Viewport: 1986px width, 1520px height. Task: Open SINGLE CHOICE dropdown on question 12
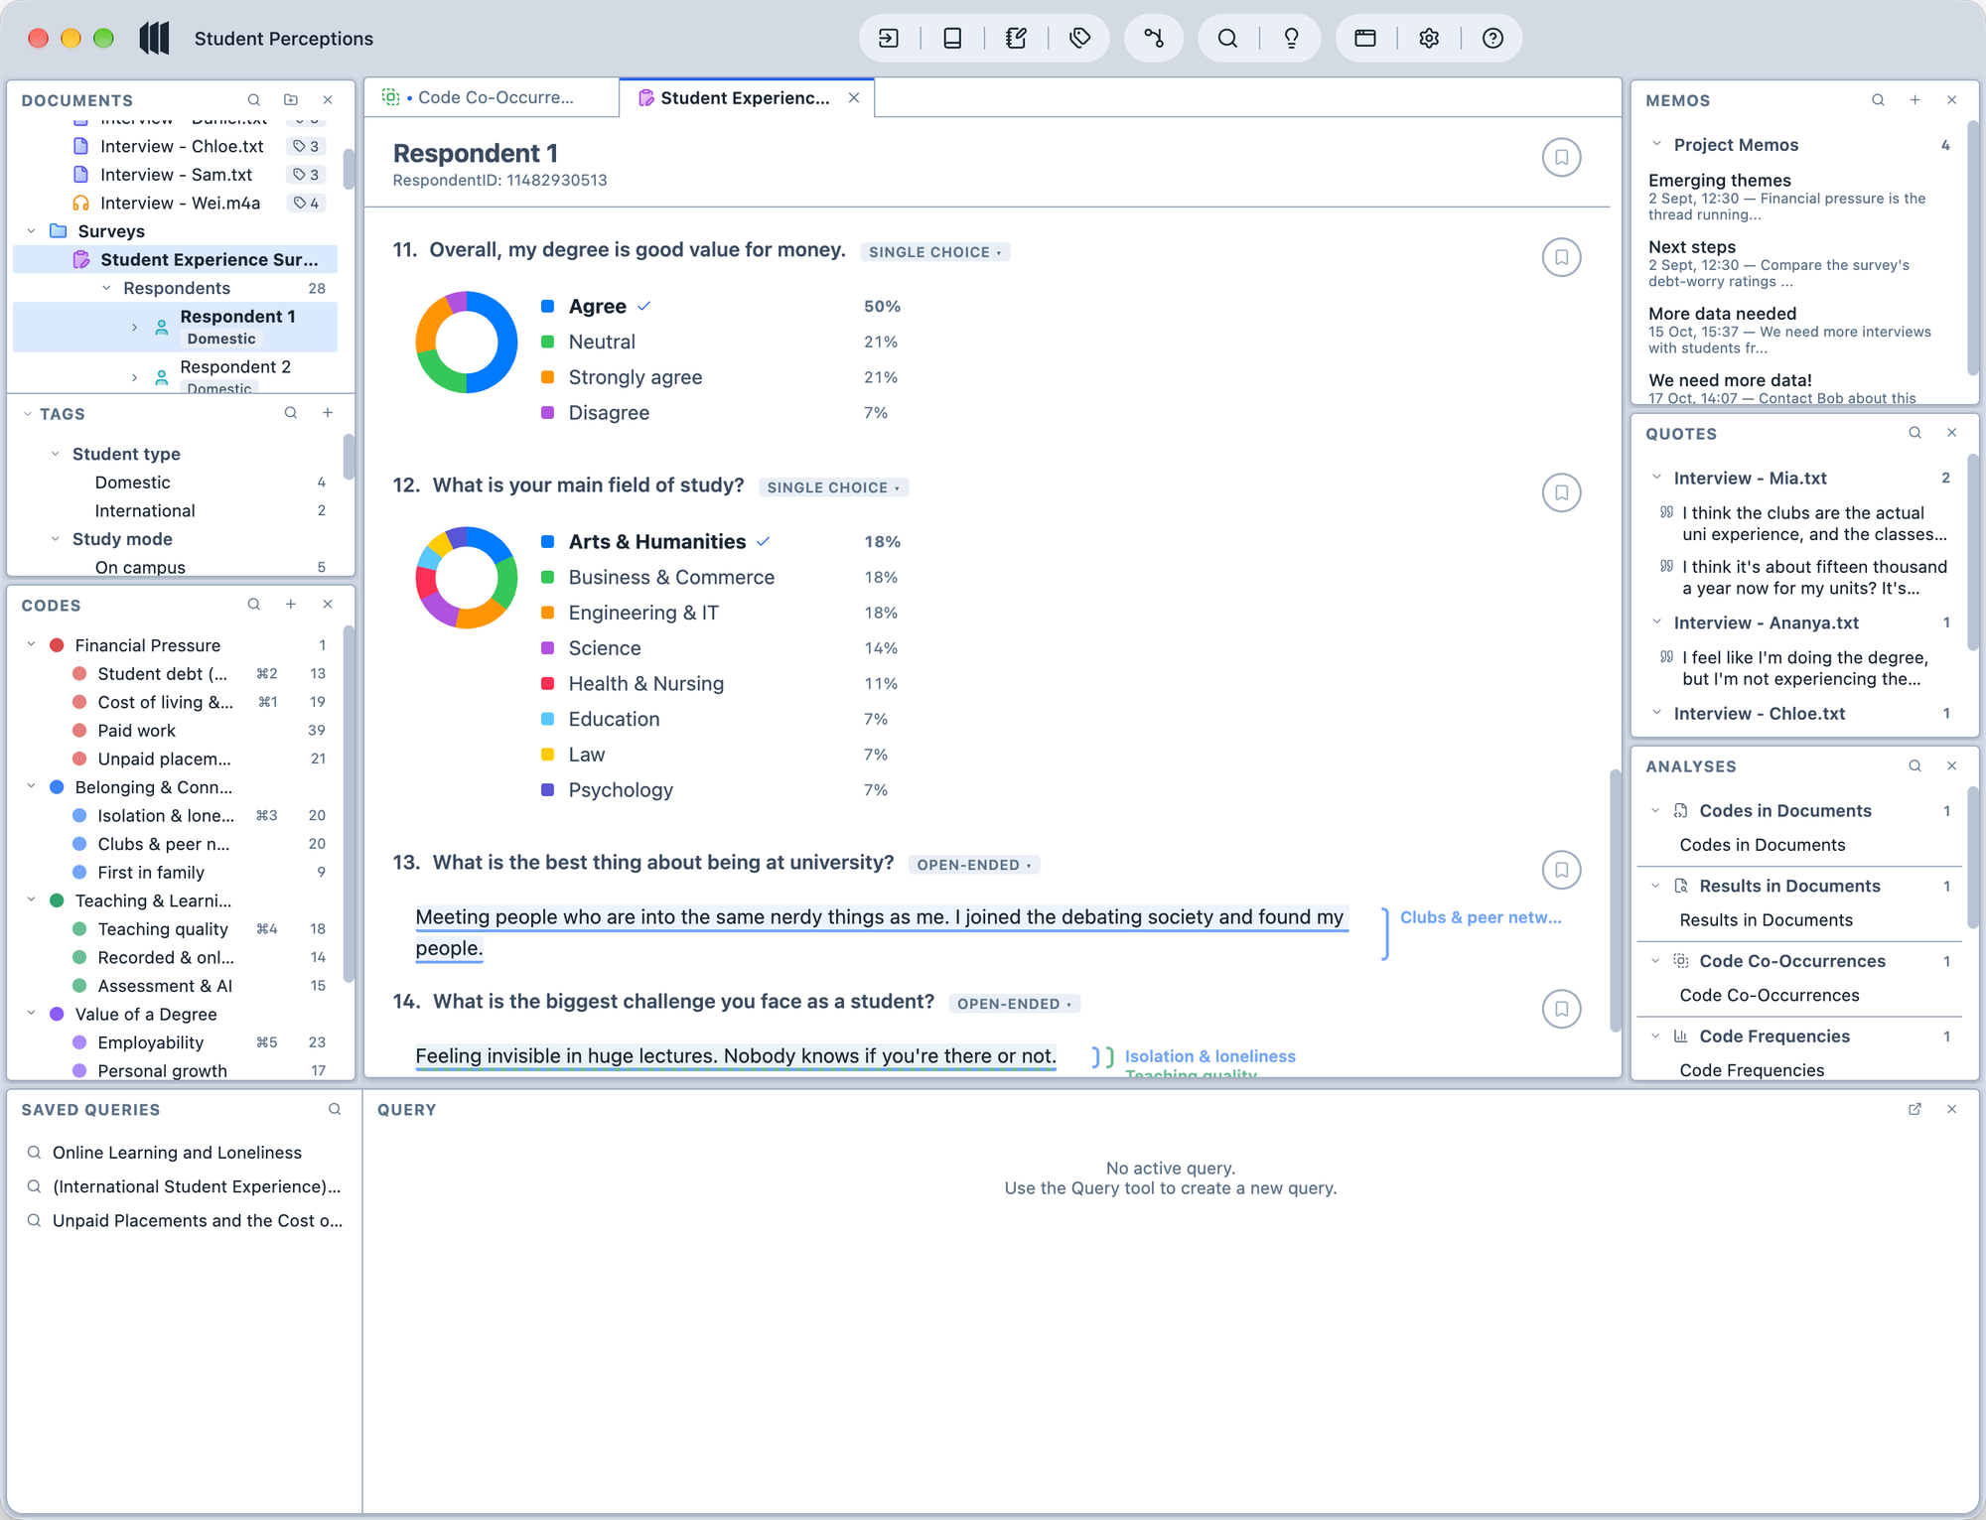(x=833, y=487)
